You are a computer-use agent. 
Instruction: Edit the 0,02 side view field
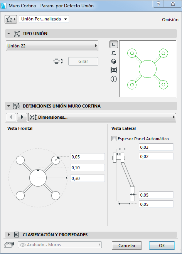[156, 156]
